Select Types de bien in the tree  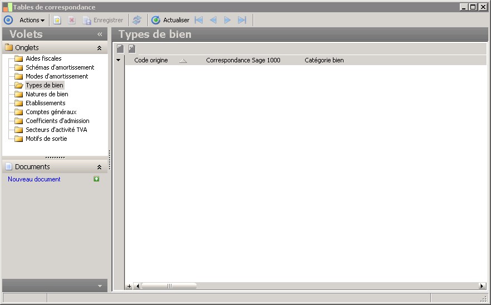pyautogui.click(x=45, y=85)
